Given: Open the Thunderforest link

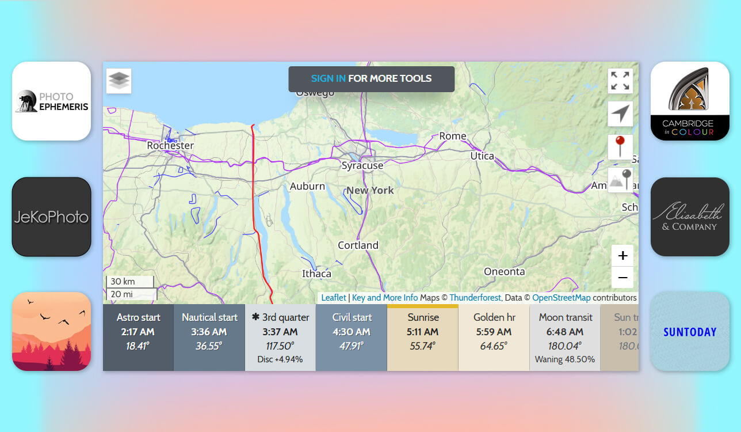Looking at the screenshot, I should click(475, 298).
